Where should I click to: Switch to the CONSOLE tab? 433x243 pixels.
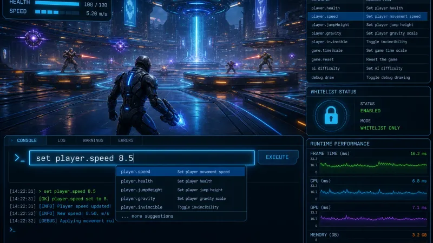(25, 140)
